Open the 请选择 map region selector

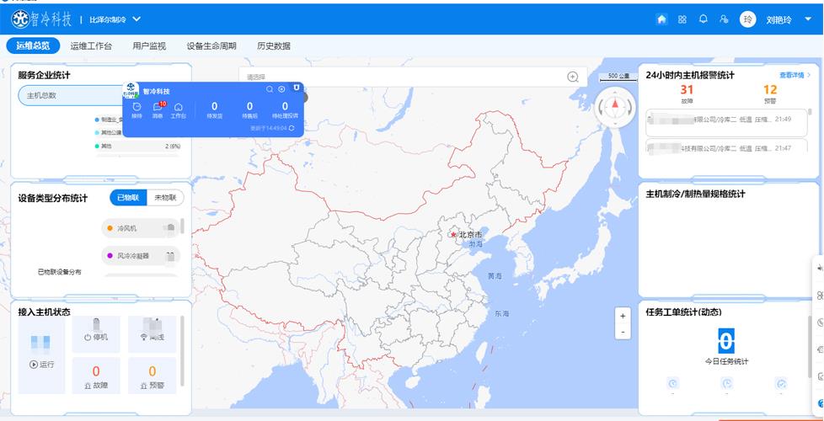(x=404, y=77)
